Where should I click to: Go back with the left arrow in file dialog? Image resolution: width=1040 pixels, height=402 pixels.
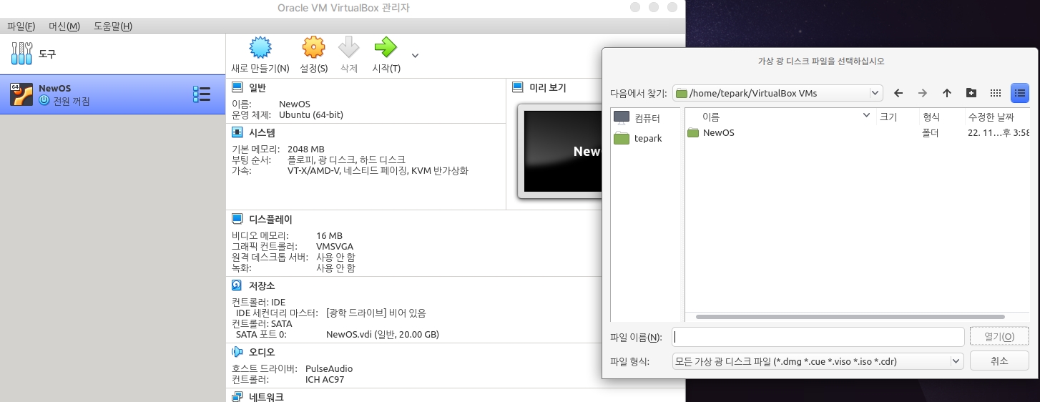[x=898, y=93]
